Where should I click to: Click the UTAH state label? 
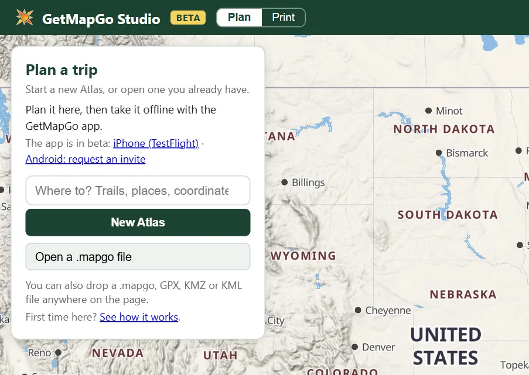[x=220, y=355]
